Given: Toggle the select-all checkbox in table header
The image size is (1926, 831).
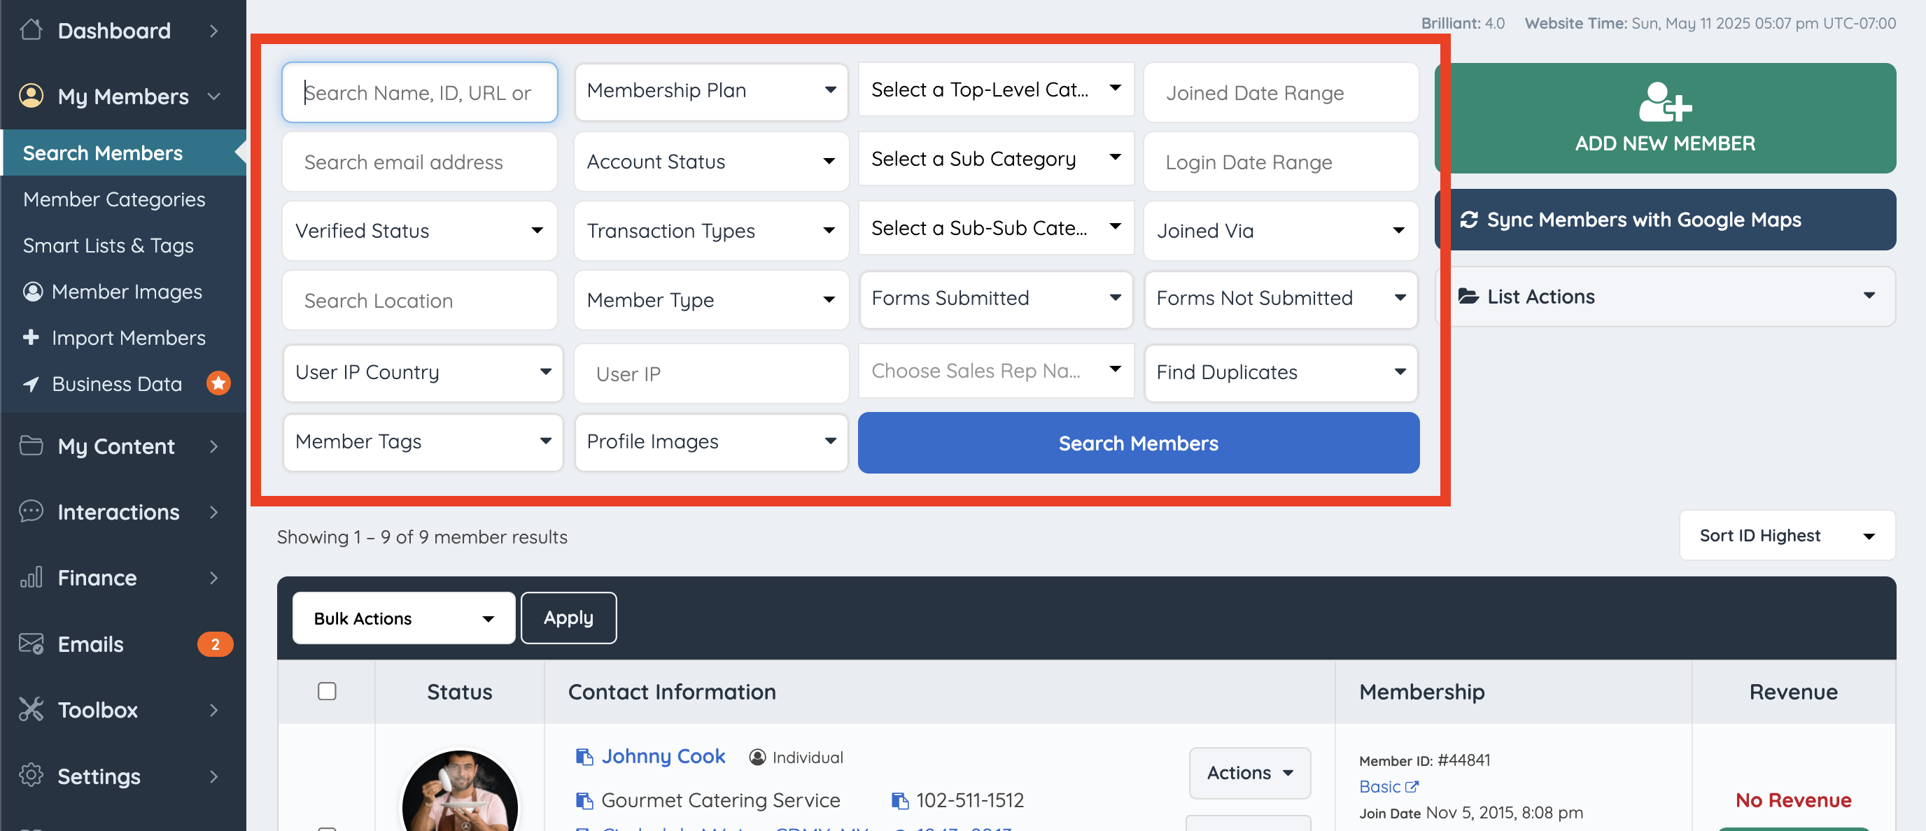Looking at the screenshot, I should click(x=327, y=691).
